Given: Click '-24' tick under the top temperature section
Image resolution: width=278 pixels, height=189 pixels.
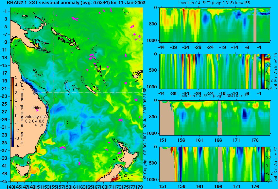Looking at the screenshot, I should point(210,47).
